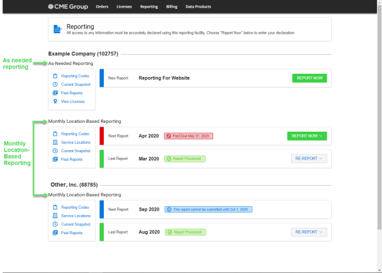Click the Service Locations icon for Other, Inc.

pyautogui.click(x=55, y=216)
